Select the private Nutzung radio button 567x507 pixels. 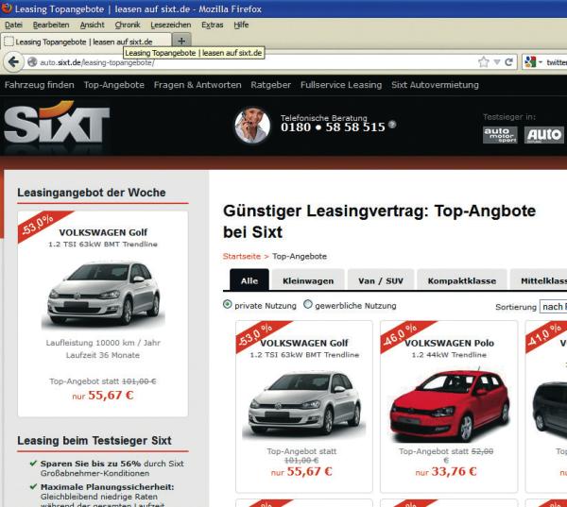tap(227, 305)
